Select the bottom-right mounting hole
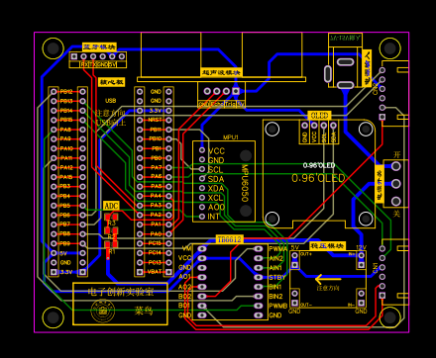The height and width of the screenshot is (358, 436). [x=389, y=317]
